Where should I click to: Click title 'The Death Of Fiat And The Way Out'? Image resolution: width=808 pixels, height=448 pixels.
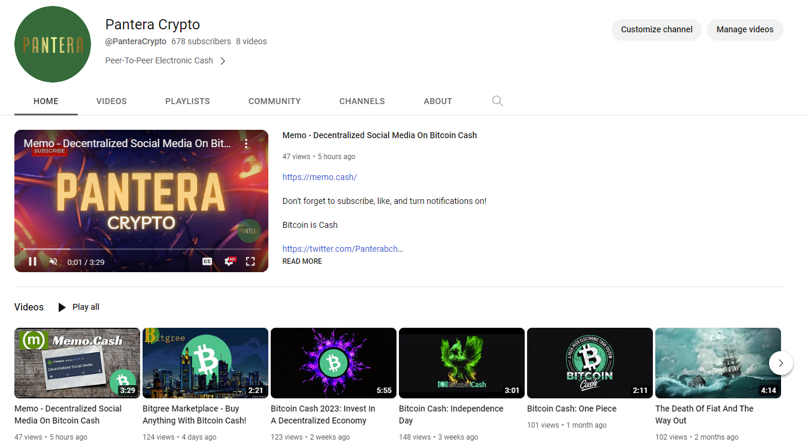click(x=704, y=415)
